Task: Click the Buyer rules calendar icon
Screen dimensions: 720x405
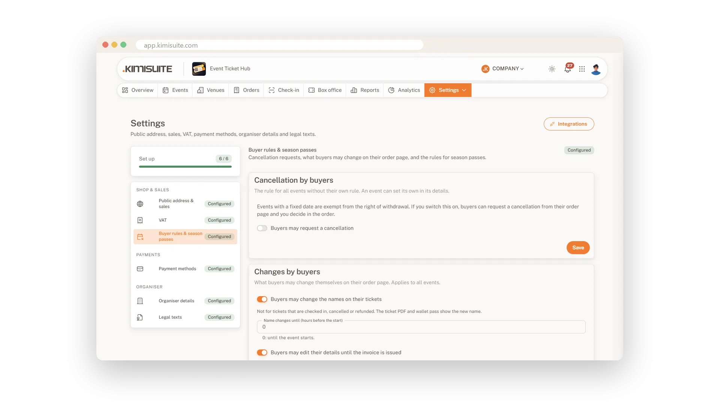Action: (140, 237)
